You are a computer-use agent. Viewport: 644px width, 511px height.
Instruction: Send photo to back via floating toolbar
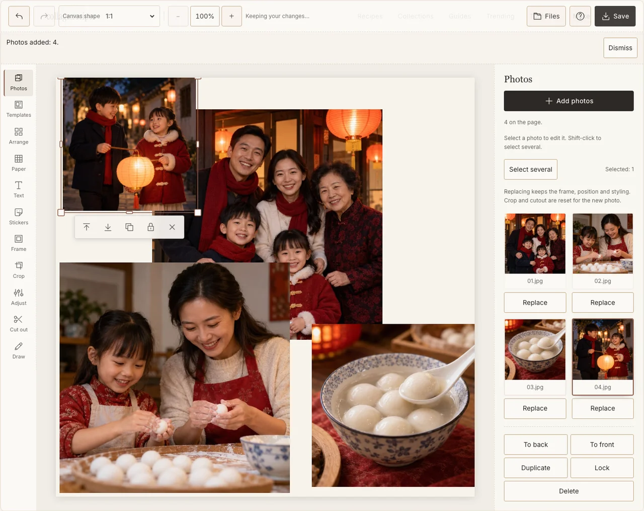pos(108,227)
